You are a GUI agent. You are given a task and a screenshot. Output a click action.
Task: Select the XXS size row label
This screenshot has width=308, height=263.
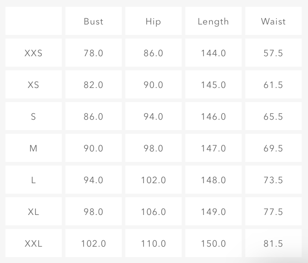click(34, 53)
